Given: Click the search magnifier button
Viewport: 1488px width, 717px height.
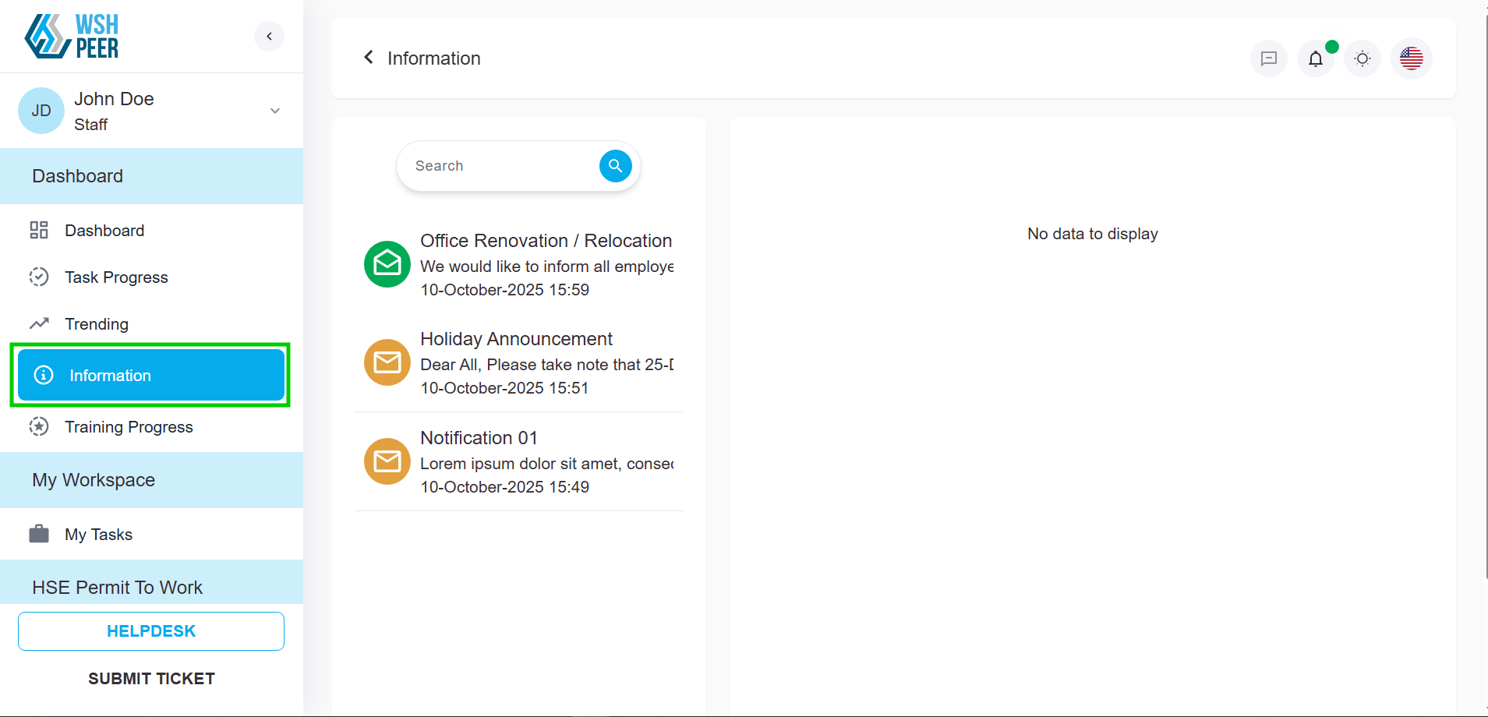Looking at the screenshot, I should coord(615,166).
